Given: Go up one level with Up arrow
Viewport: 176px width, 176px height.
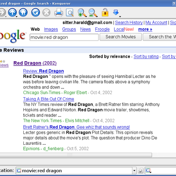Looking at the screenshot, I should click(12, 12).
